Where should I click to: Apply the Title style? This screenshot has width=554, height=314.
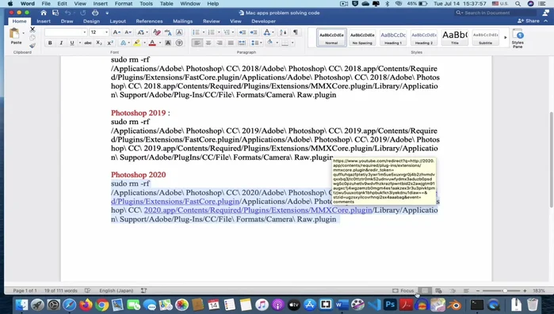point(455,37)
